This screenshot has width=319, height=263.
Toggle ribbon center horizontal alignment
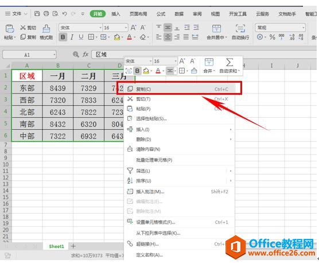168,37
